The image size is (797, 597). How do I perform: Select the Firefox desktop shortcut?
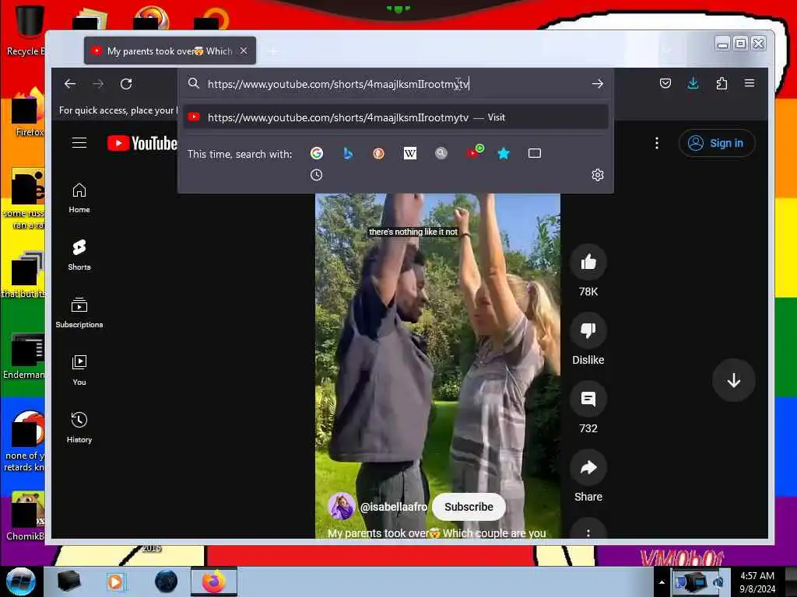coord(26,113)
